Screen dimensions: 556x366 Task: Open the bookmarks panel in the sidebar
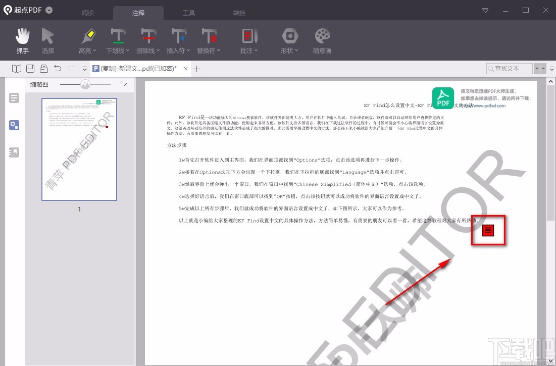(14, 152)
